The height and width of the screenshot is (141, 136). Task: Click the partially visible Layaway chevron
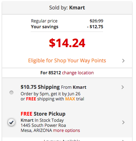(123, 140)
